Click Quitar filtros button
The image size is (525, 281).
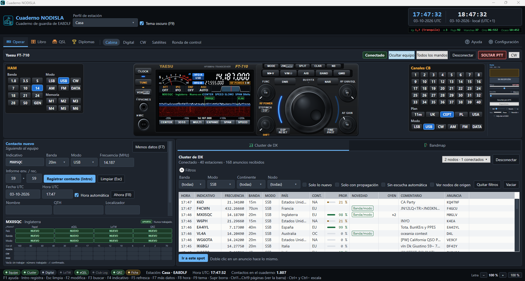point(487,185)
